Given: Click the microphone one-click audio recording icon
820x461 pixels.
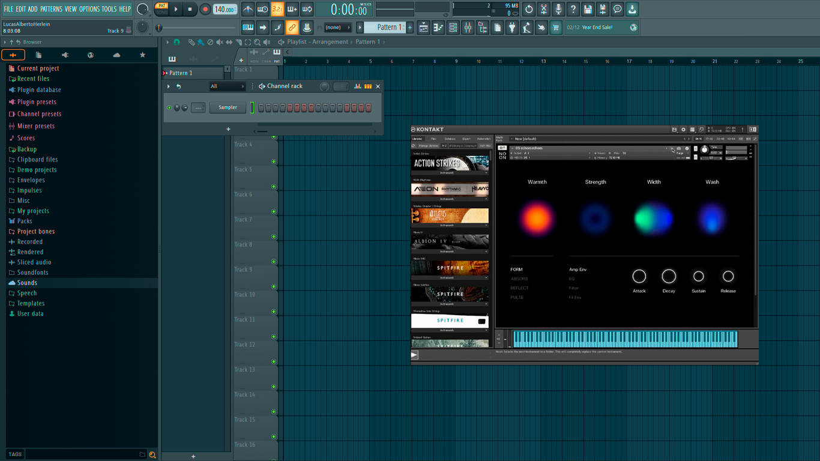Looking at the screenshot, I should click(x=558, y=9).
